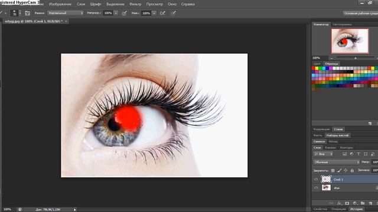This screenshot has width=378, height=212.
Task: Switch to the Гистограмма panel tab
Action: pyautogui.click(x=342, y=24)
